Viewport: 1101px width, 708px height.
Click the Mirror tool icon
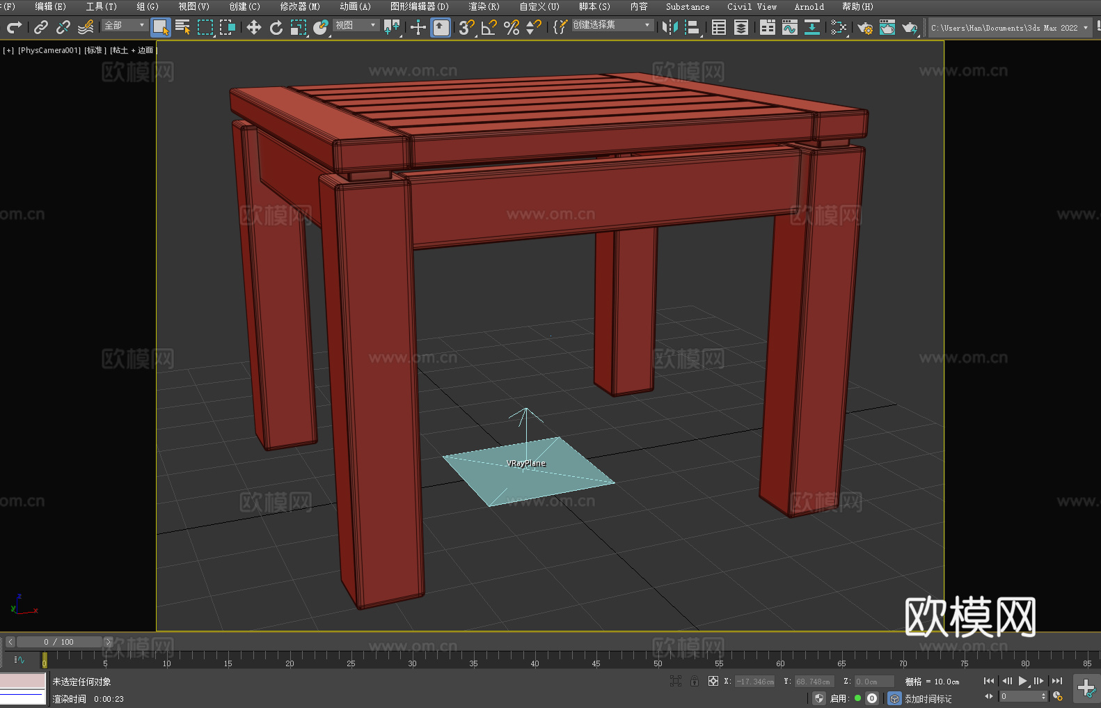[x=670, y=27]
